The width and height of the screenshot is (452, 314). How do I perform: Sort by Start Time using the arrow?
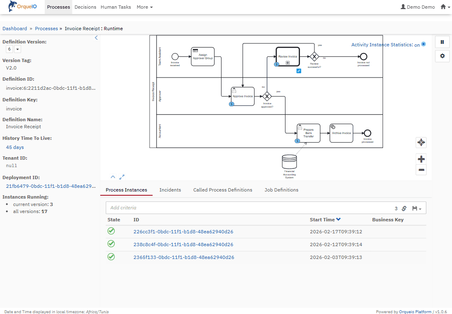tap(338, 219)
